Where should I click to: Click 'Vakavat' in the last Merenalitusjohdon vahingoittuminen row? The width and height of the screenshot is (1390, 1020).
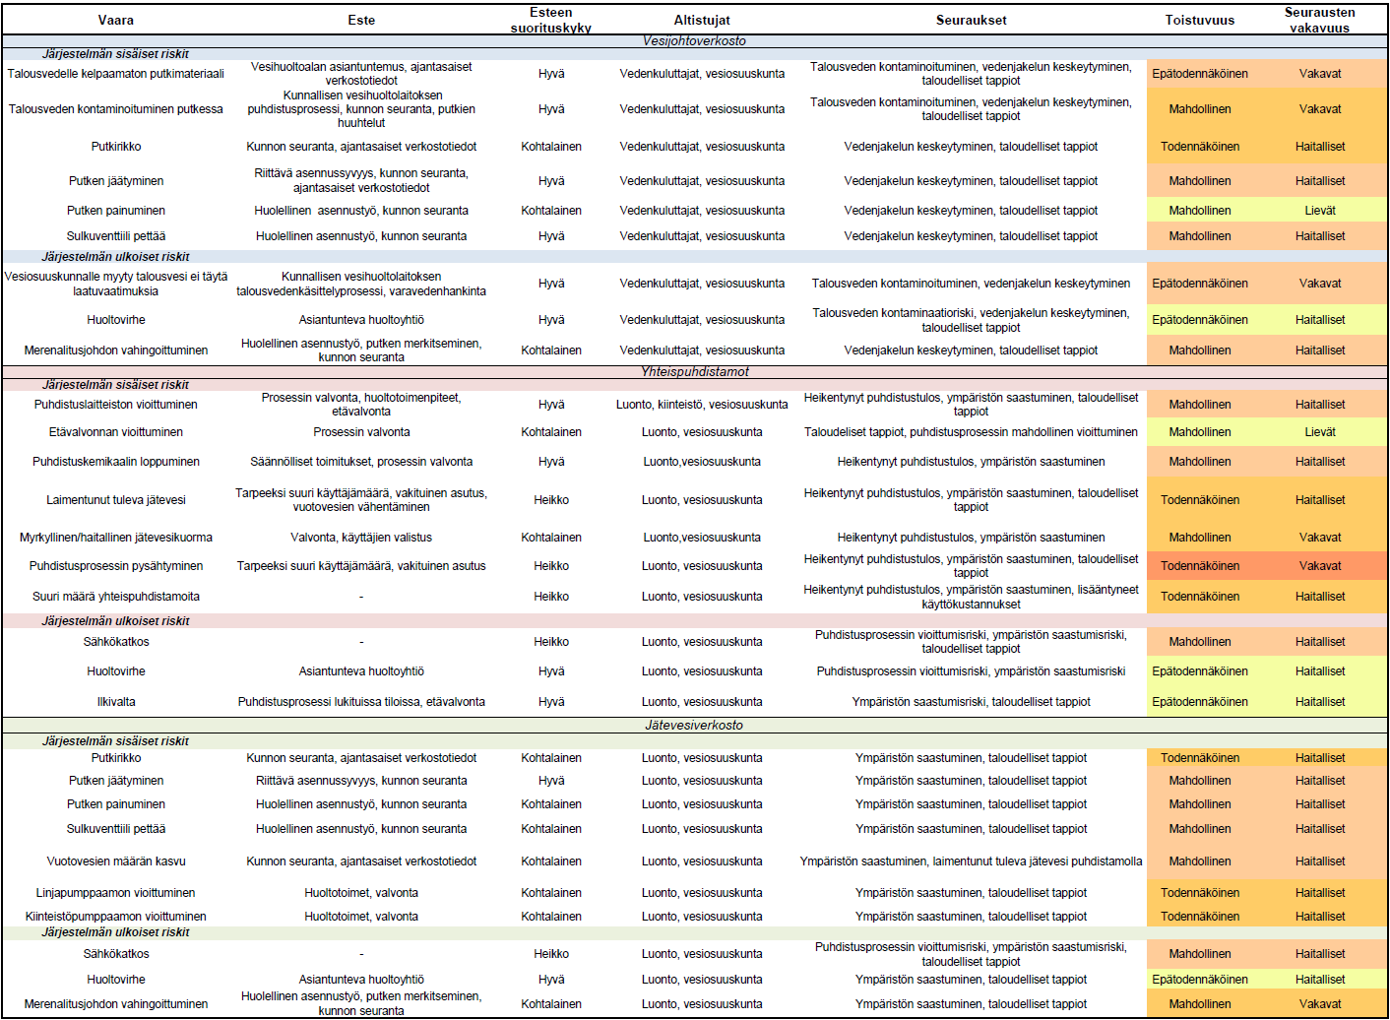1320,1004
